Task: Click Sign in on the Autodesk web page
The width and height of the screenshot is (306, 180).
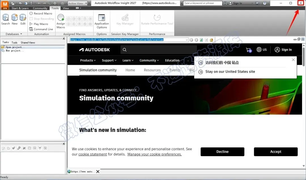Action: coord(283,50)
